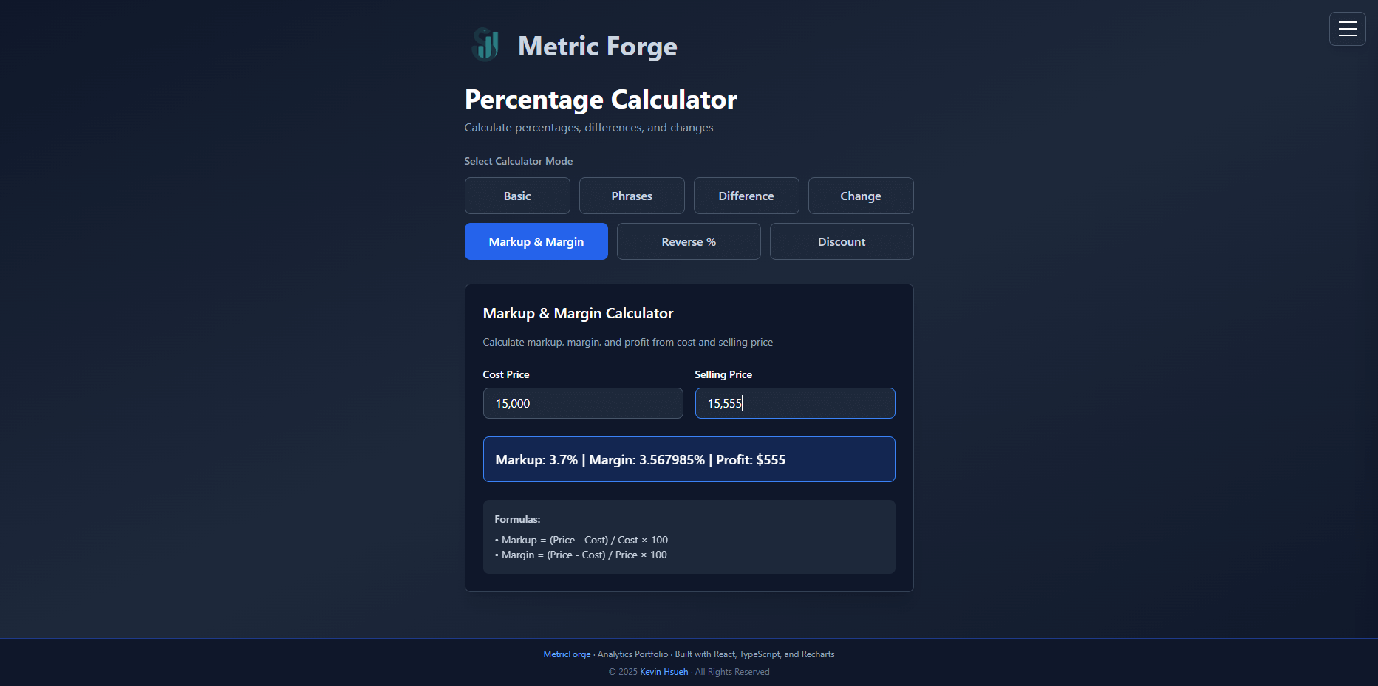Open the hamburger navigation menu
This screenshot has width=1378, height=686.
tap(1347, 29)
